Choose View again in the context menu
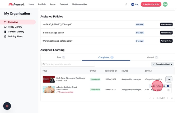This screenshot has height=113, width=177. (157, 90)
